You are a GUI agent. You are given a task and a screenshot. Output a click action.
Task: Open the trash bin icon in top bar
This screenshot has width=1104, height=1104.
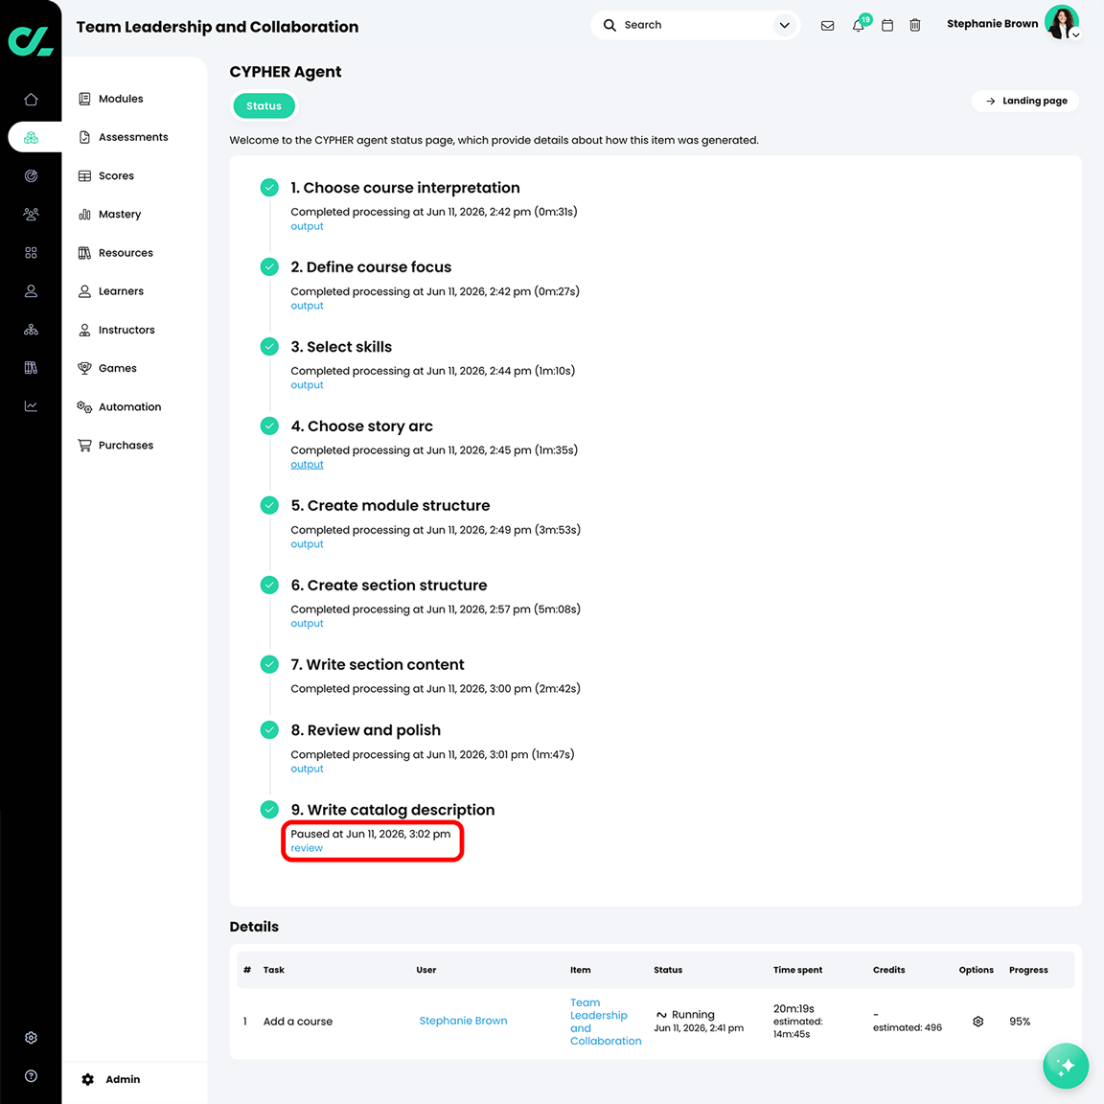[x=914, y=25]
